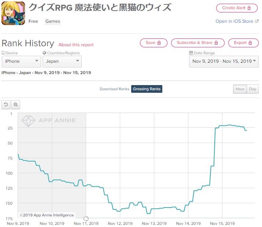262x227 pixels.
Task: Click the magnifier zoom icon
Action: (16, 105)
